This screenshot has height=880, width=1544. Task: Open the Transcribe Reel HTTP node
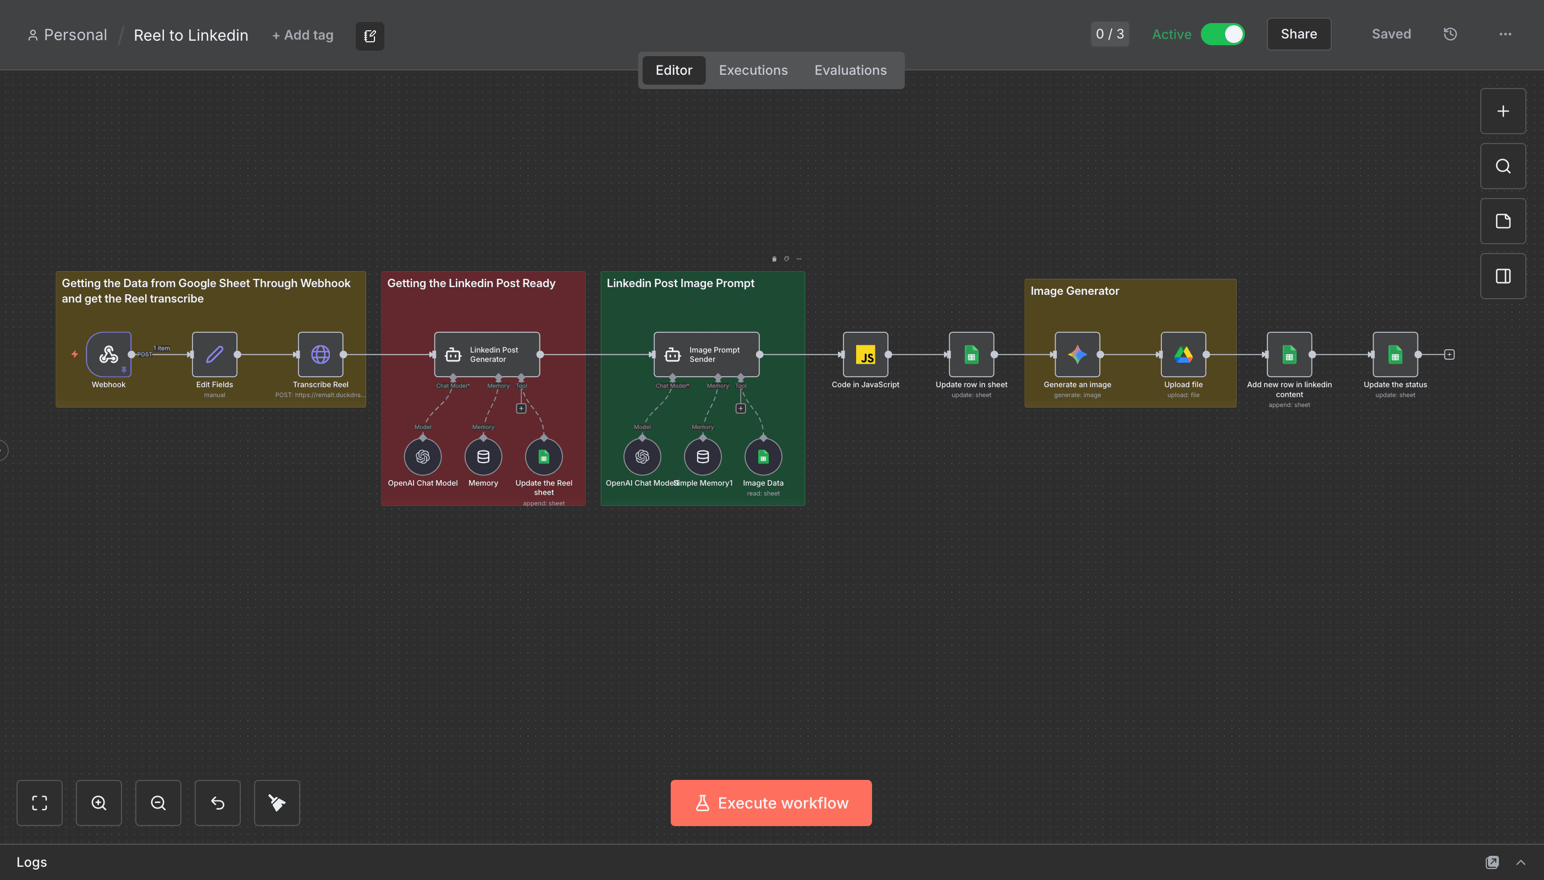pyautogui.click(x=320, y=354)
